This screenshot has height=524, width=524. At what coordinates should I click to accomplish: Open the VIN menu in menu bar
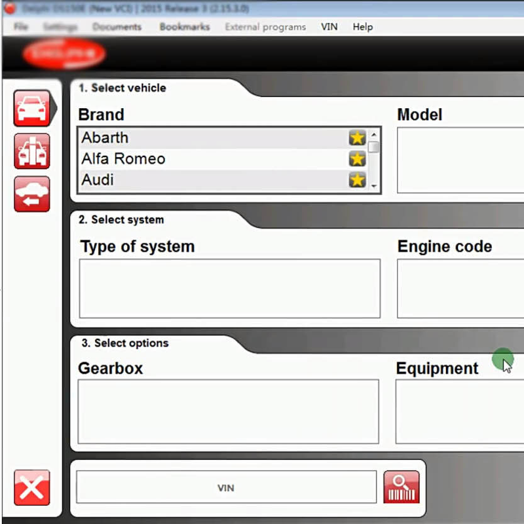[329, 27]
